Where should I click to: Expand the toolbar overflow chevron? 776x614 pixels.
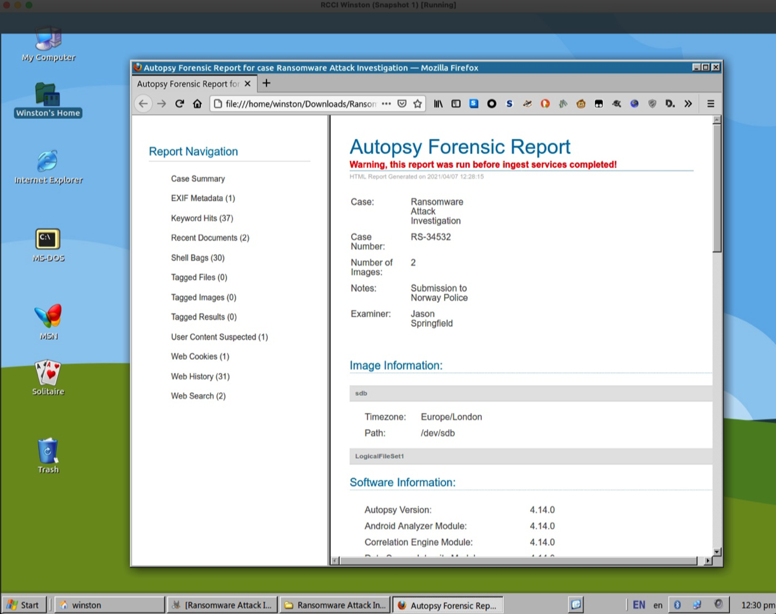(688, 103)
